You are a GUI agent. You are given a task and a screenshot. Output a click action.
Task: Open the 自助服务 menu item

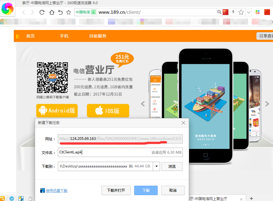click(98, 36)
